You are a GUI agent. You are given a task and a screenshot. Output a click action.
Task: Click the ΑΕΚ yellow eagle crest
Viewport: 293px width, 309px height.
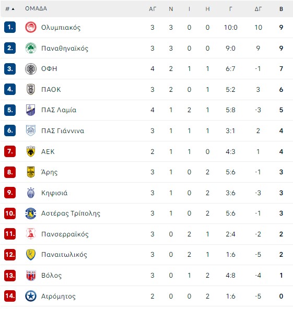pyautogui.click(x=31, y=151)
